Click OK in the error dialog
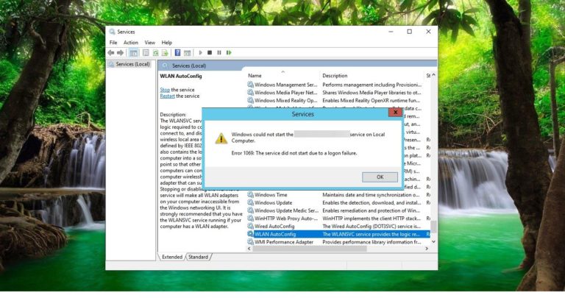The image size is (565, 298). pyautogui.click(x=380, y=177)
